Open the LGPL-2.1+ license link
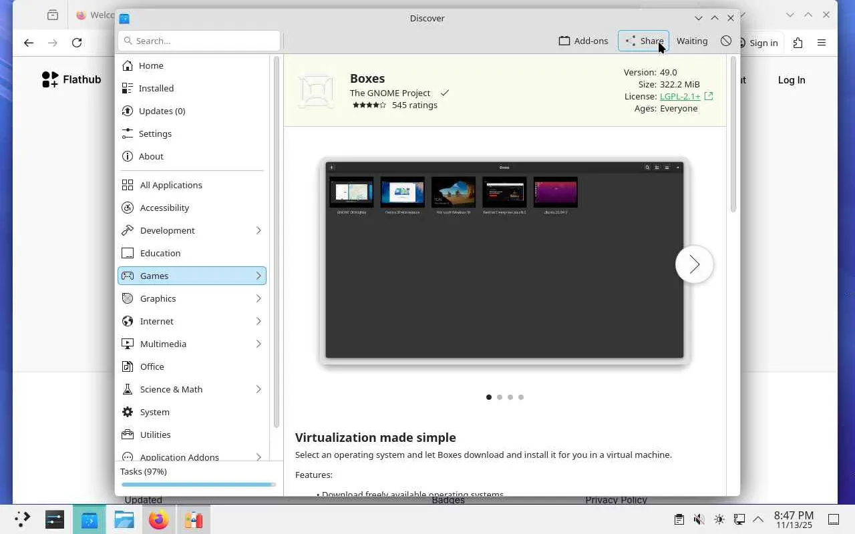 (x=680, y=96)
